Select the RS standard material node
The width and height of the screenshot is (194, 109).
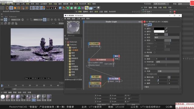click(101, 60)
